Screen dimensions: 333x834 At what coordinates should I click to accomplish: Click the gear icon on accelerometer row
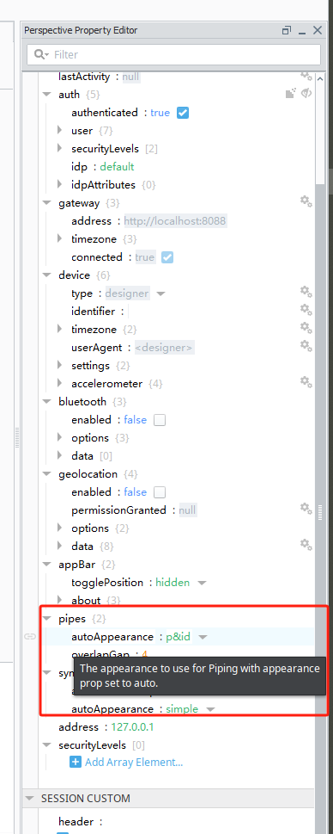click(x=306, y=381)
